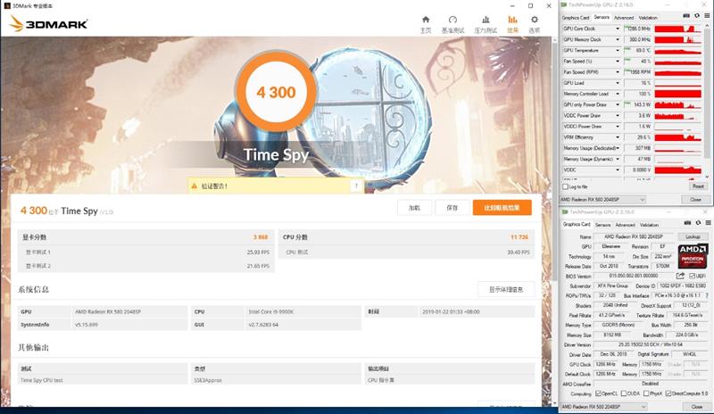Open the Results (结果) bar-chart icon
This screenshot has height=414, width=714.
(x=512, y=20)
